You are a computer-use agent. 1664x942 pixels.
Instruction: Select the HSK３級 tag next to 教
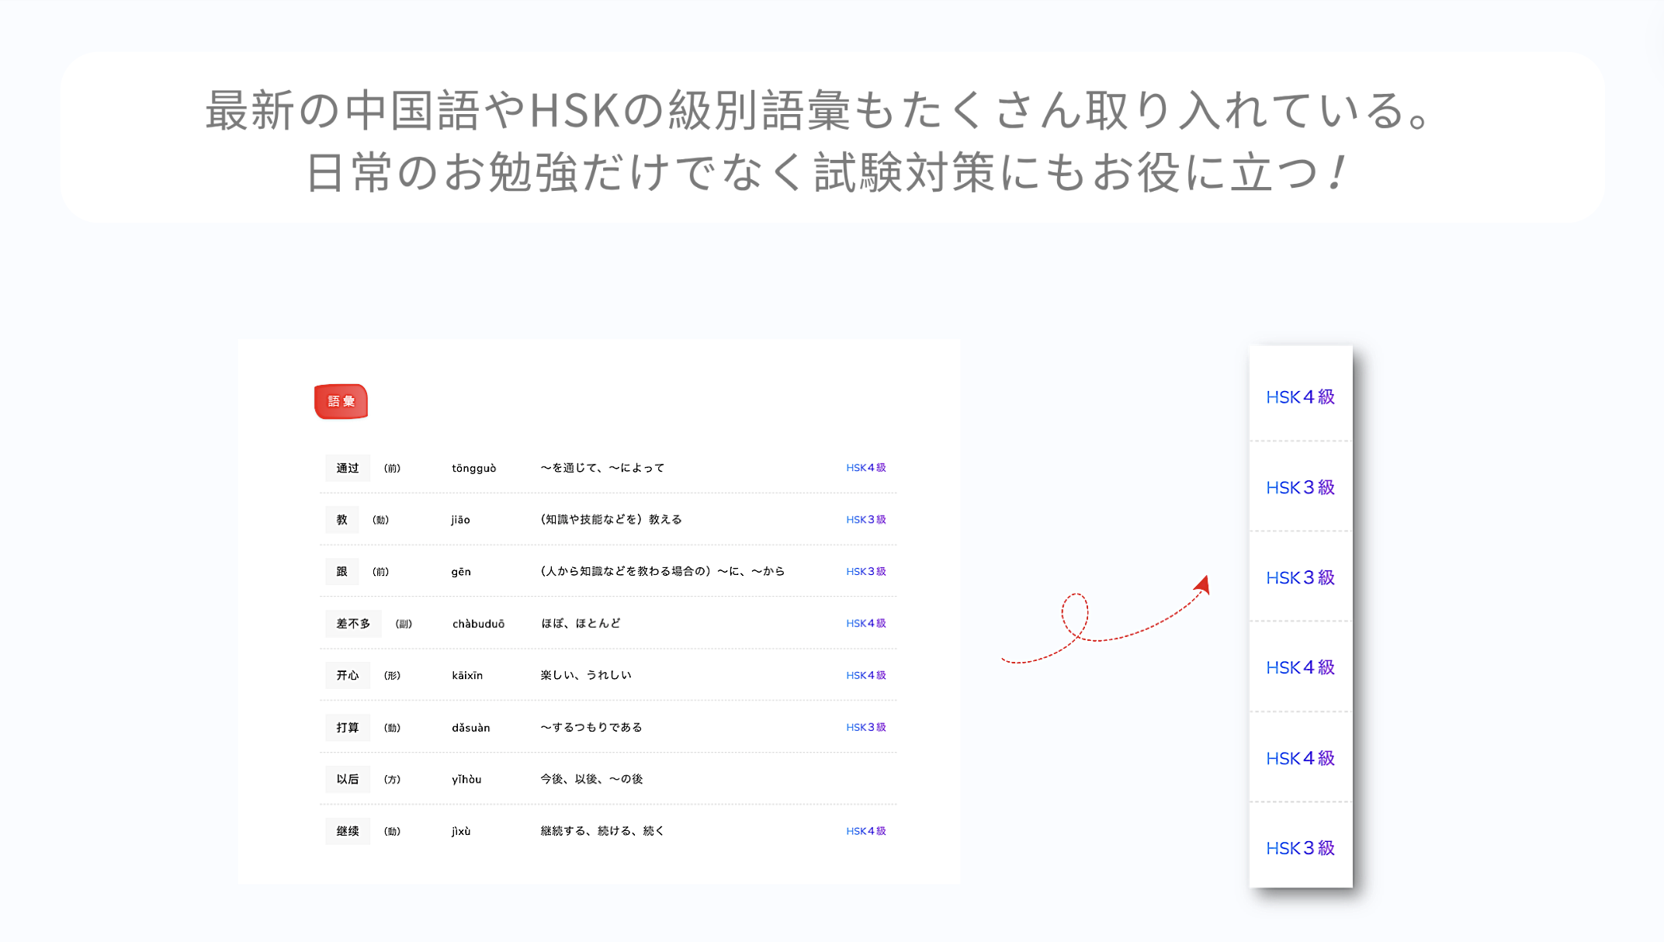pos(865,519)
